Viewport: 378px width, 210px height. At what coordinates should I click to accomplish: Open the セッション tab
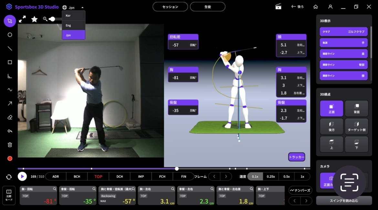point(170,7)
